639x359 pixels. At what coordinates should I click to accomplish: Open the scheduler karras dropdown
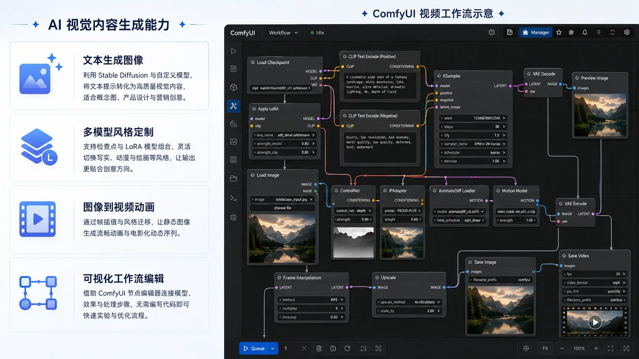click(x=473, y=153)
